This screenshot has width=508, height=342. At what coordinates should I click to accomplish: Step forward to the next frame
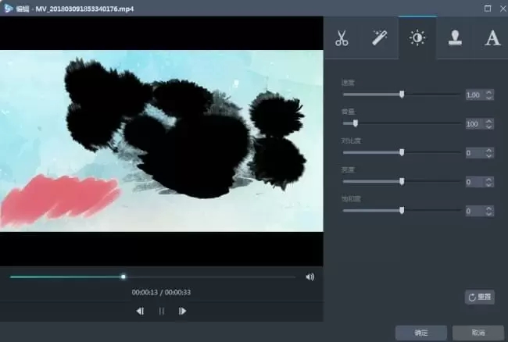[183, 311]
